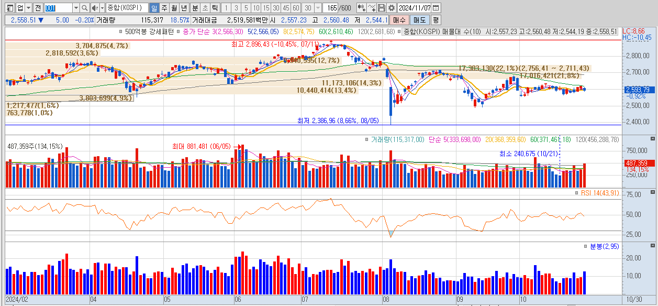The width and height of the screenshot is (658, 306).
Task: Click the 매도 sell button
Action: tap(419, 20)
